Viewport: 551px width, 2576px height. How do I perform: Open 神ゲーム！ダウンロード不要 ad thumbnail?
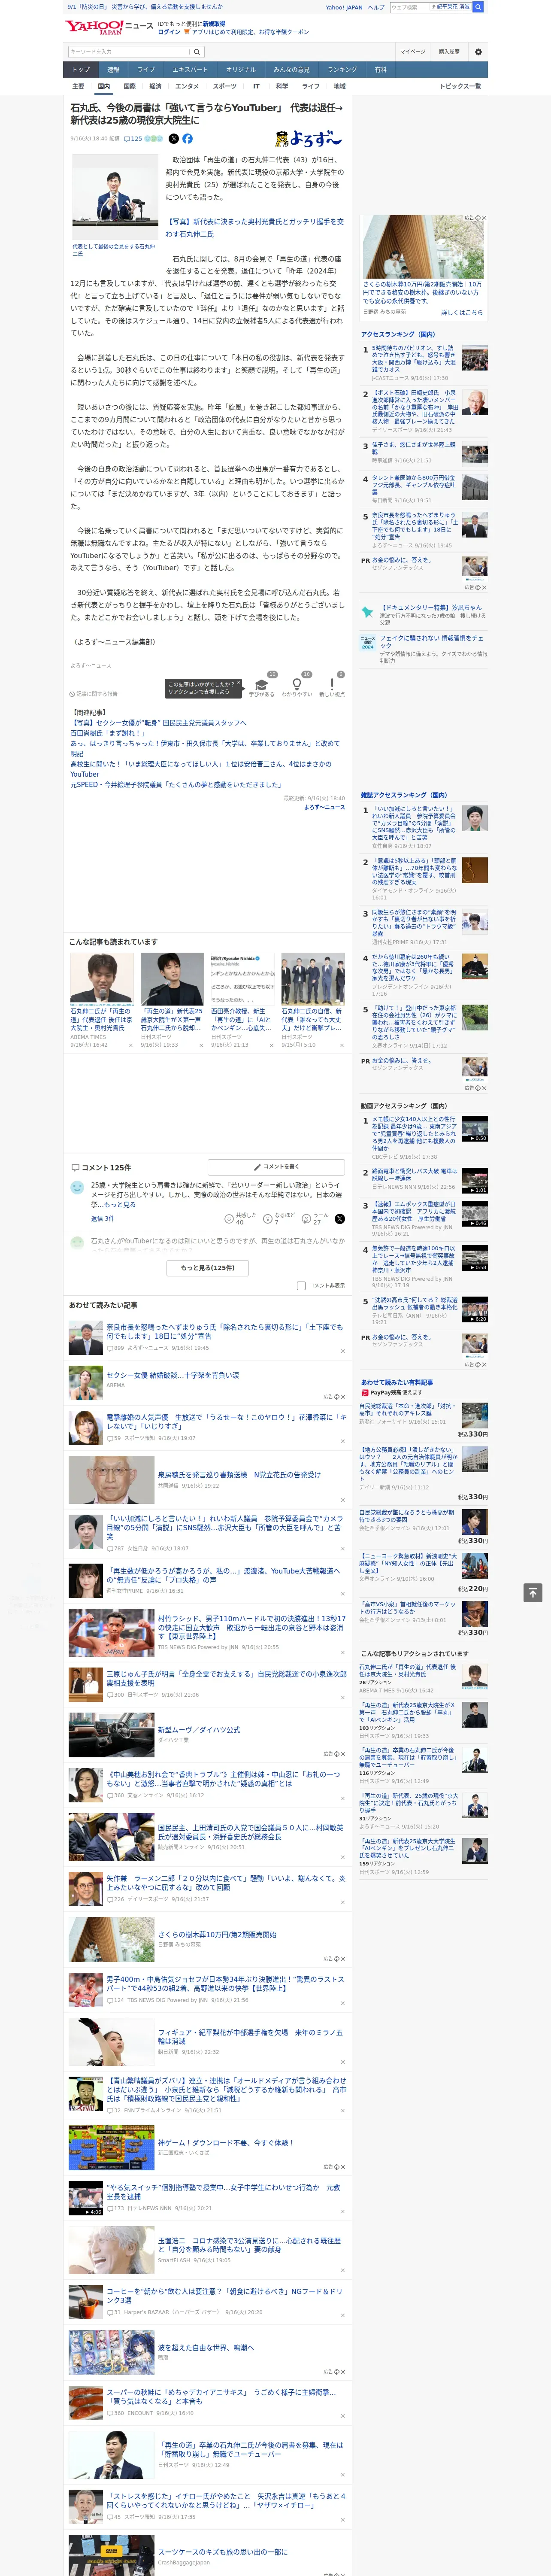click(x=111, y=2148)
